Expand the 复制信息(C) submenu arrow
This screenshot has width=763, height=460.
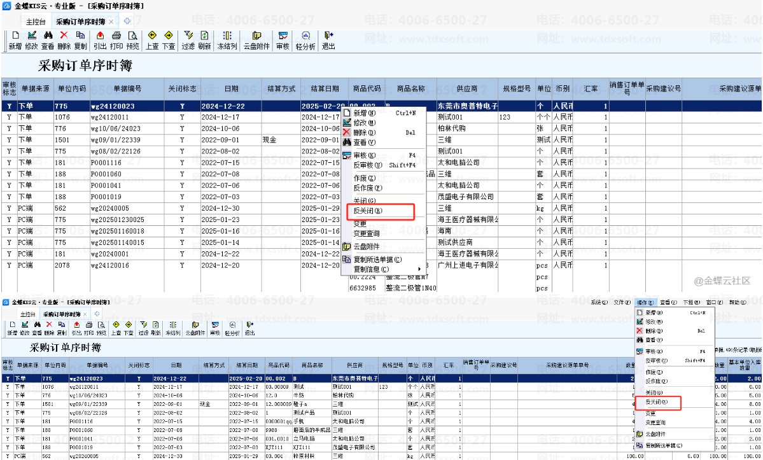tap(419, 269)
